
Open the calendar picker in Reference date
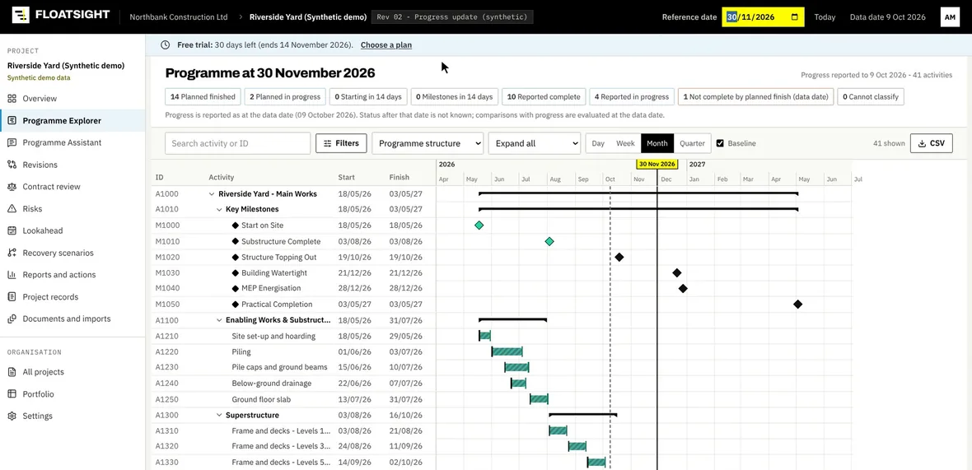pyautogui.click(x=795, y=16)
